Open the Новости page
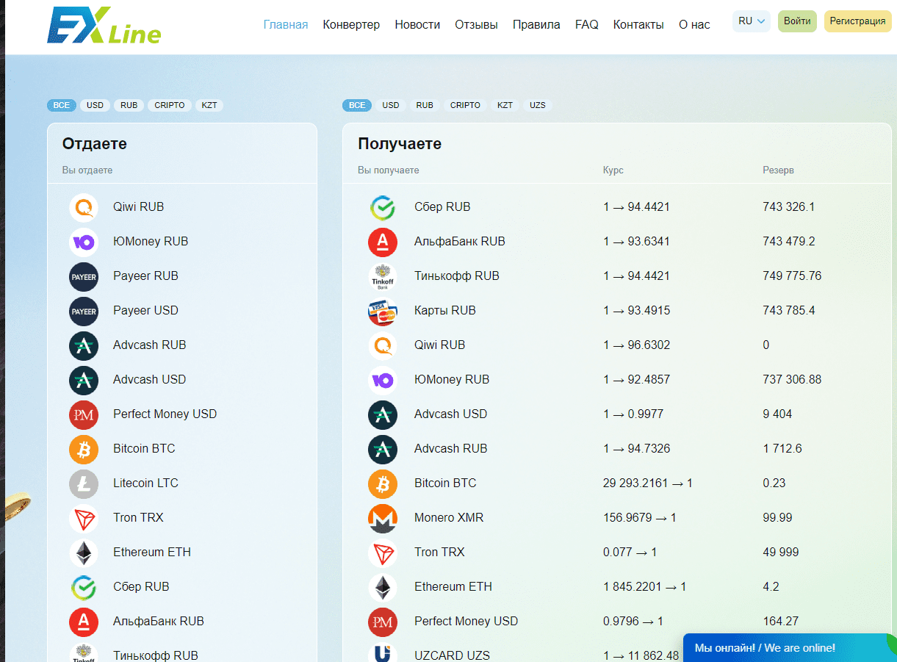 point(417,24)
